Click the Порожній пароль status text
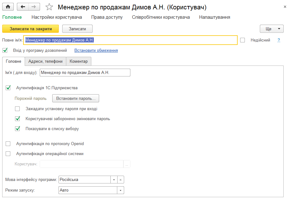The width and height of the screenshot is (288, 200). coord(31,99)
